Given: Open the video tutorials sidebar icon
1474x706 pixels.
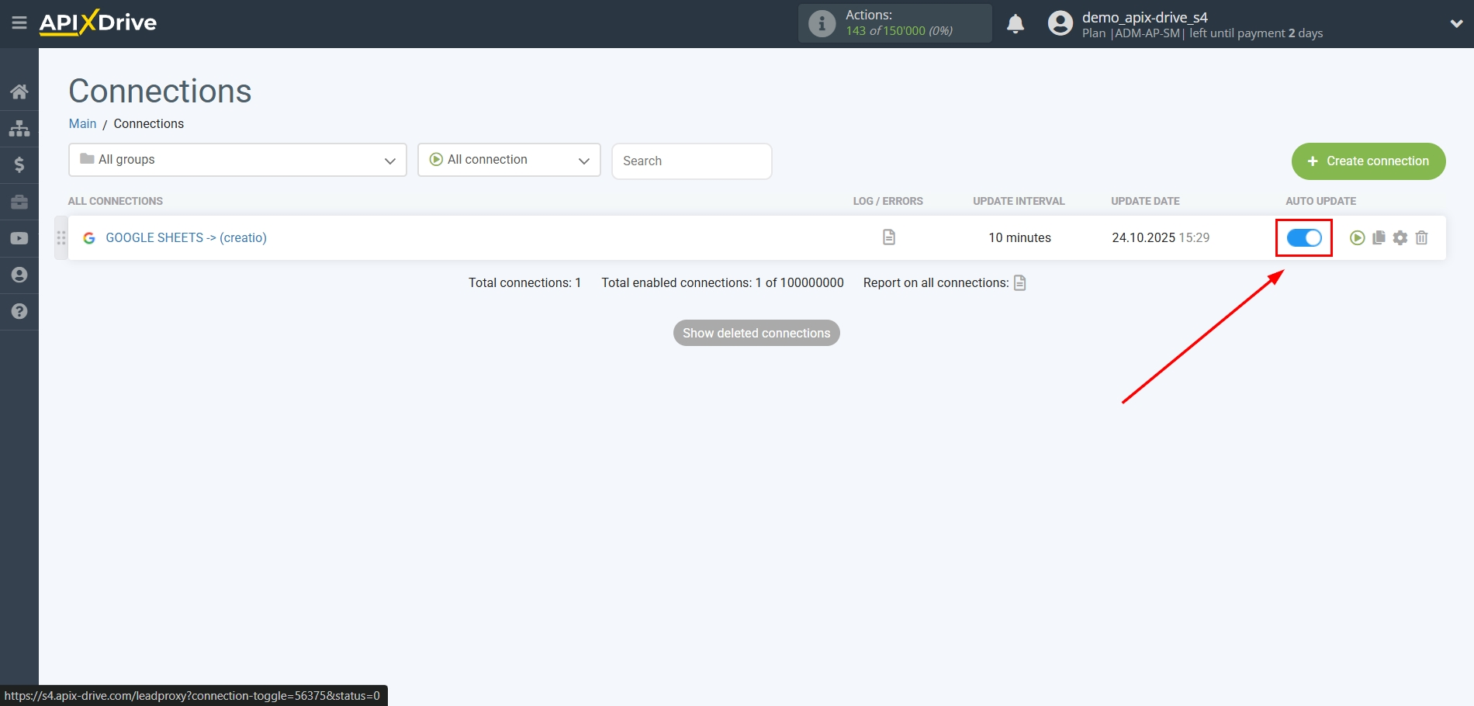Looking at the screenshot, I should pos(19,238).
